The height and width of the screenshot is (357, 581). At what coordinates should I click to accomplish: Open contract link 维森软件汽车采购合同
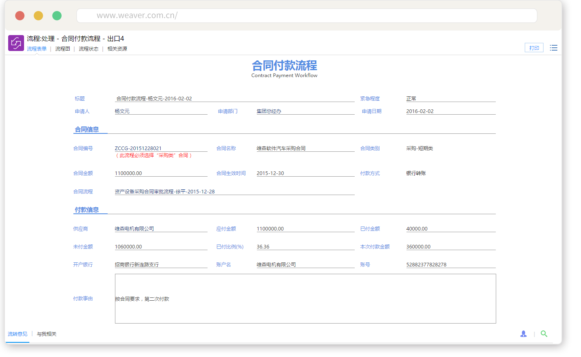tap(281, 149)
